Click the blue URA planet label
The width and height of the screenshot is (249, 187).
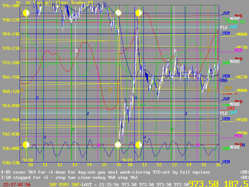click(x=223, y=80)
